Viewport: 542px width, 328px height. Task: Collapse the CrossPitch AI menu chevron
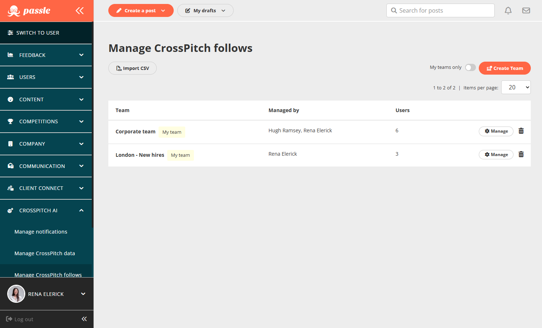(x=81, y=210)
